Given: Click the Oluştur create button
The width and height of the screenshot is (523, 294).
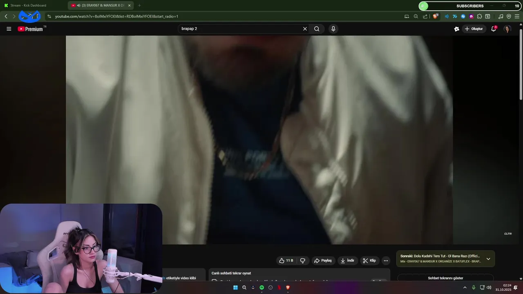Looking at the screenshot, I should (x=474, y=29).
